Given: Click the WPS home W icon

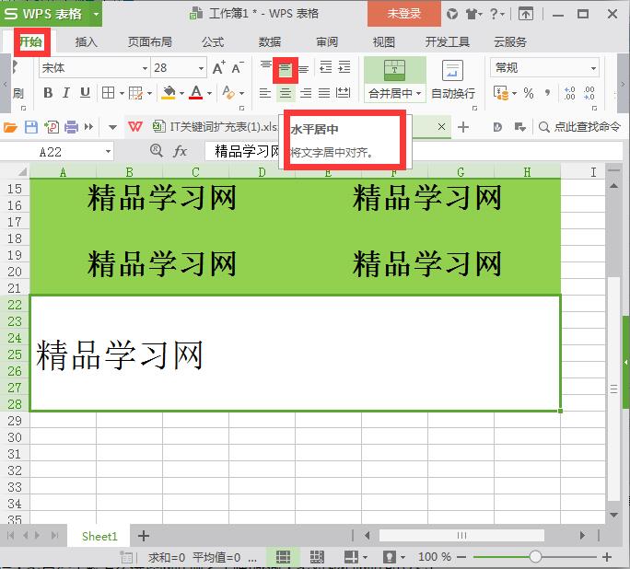Looking at the screenshot, I should pos(135,127).
